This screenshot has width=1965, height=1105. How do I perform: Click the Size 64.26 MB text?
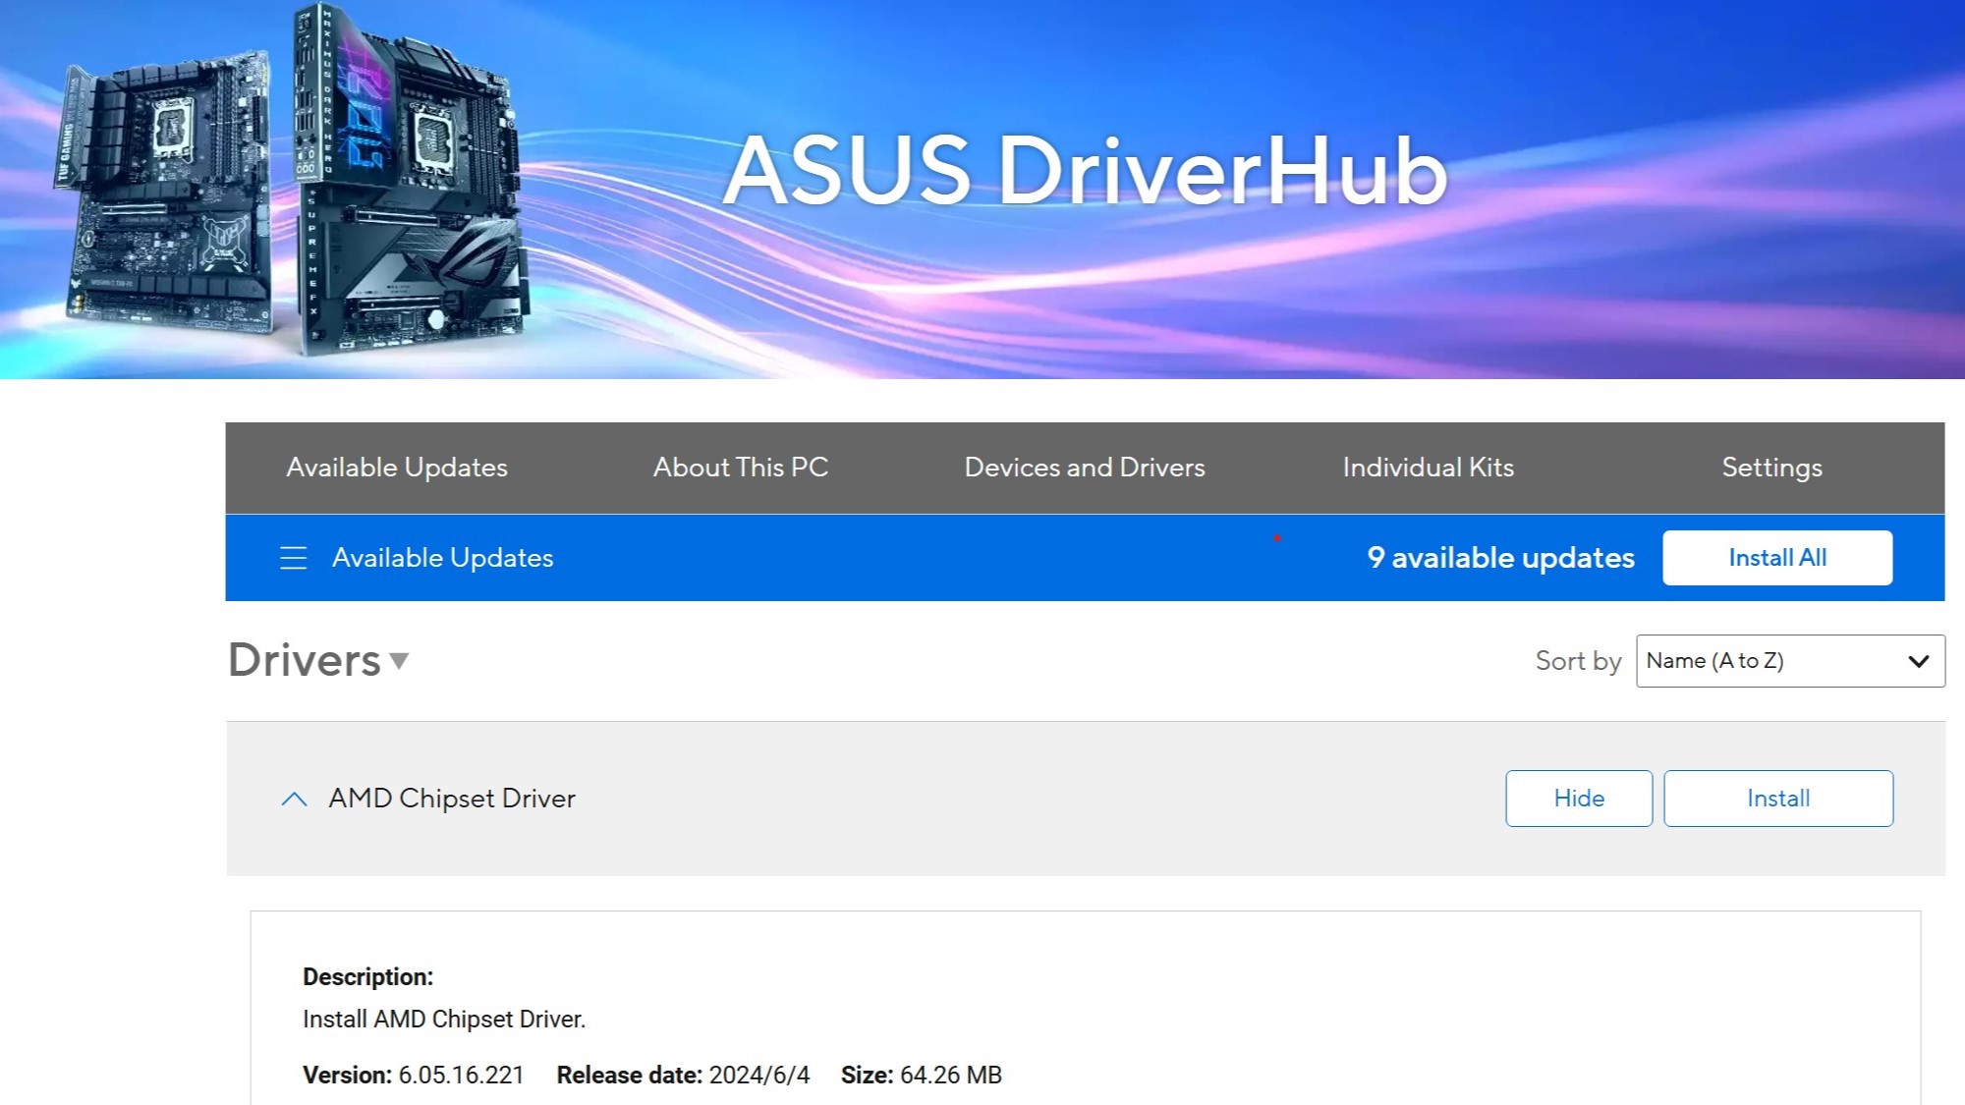click(x=922, y=1076)
